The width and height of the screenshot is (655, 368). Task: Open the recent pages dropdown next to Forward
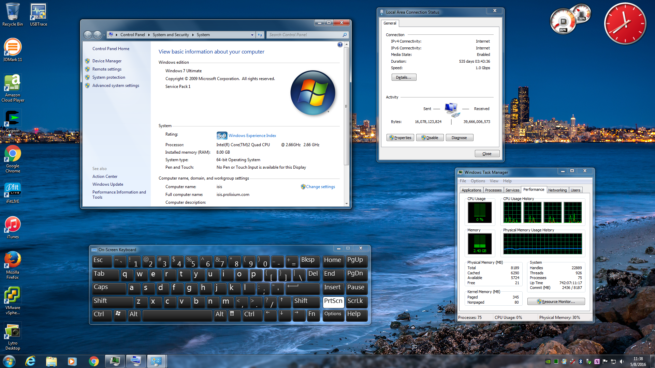(104, 35)
